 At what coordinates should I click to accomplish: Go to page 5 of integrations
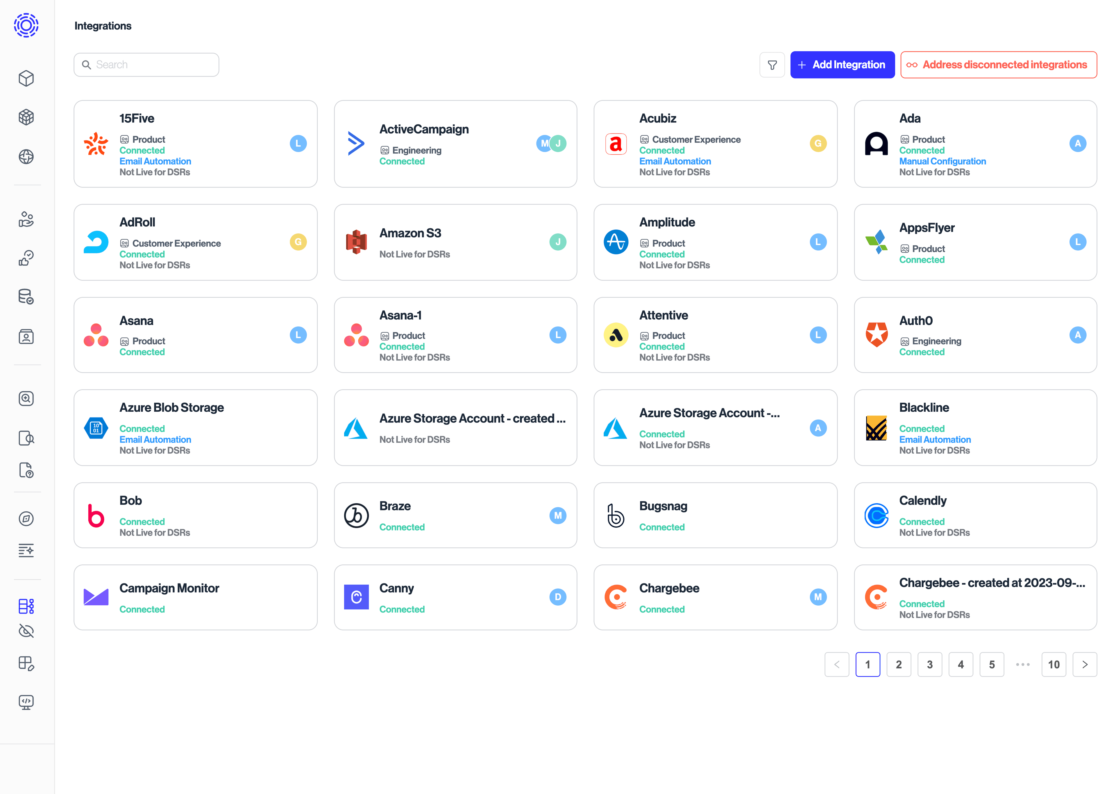[992, 664]
